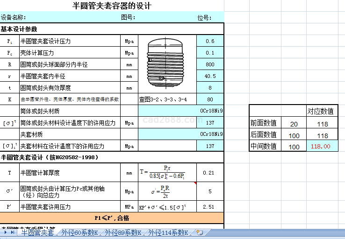This screenshot has width=345, height=239.
Task: Switch to the 外径114系数K sheet tab
Action: point(168,232)
